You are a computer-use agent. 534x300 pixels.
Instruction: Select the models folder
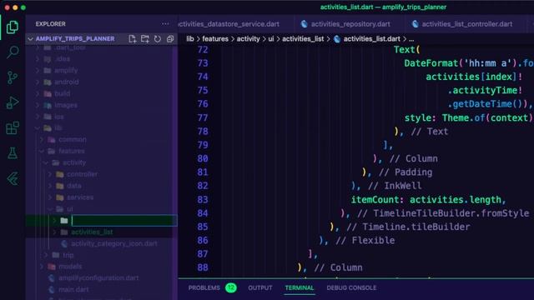click(70, 267)
